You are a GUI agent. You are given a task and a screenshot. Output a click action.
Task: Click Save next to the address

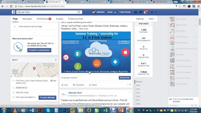53,81
